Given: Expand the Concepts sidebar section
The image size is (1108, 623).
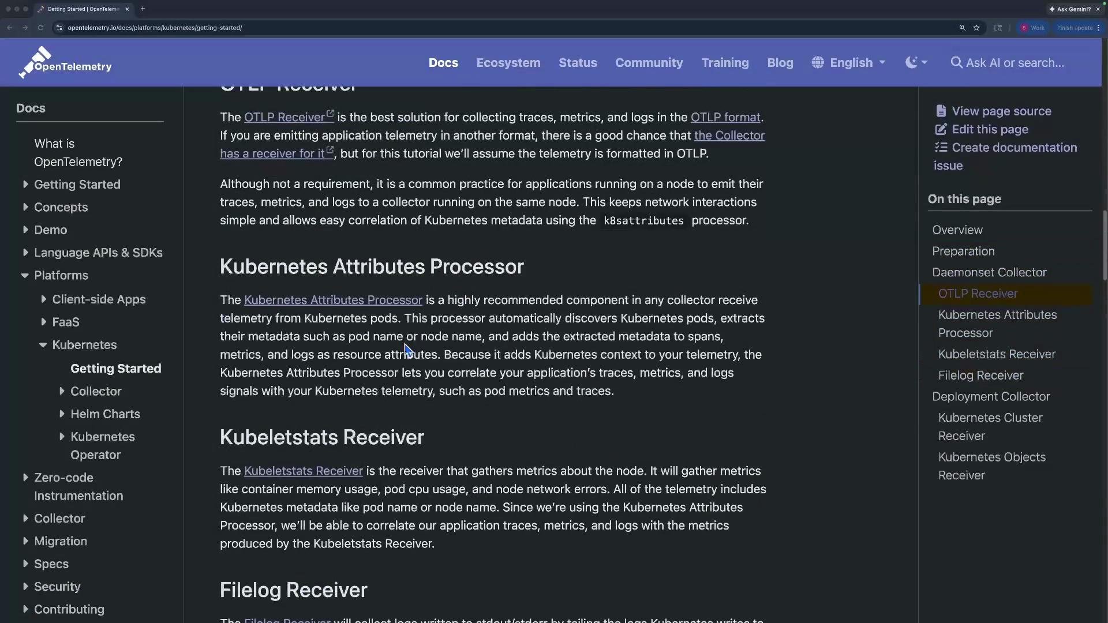Looking at the screenshot, I should coord(25,207).
